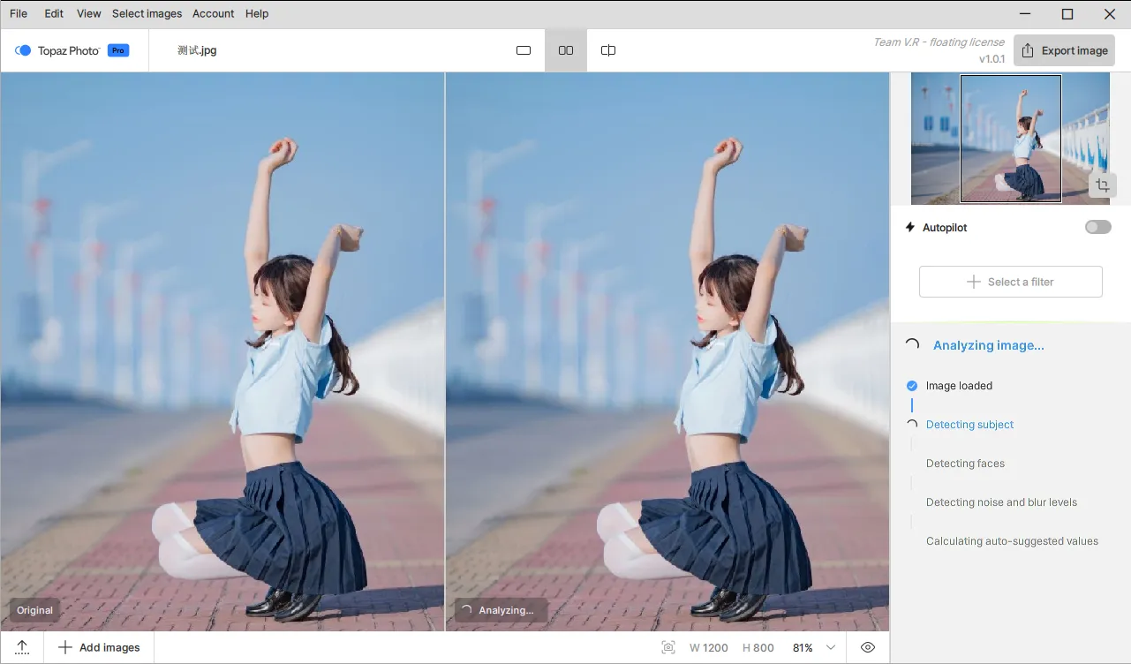
Task: Click the Select a filter button
Action: pos(1010,282)
